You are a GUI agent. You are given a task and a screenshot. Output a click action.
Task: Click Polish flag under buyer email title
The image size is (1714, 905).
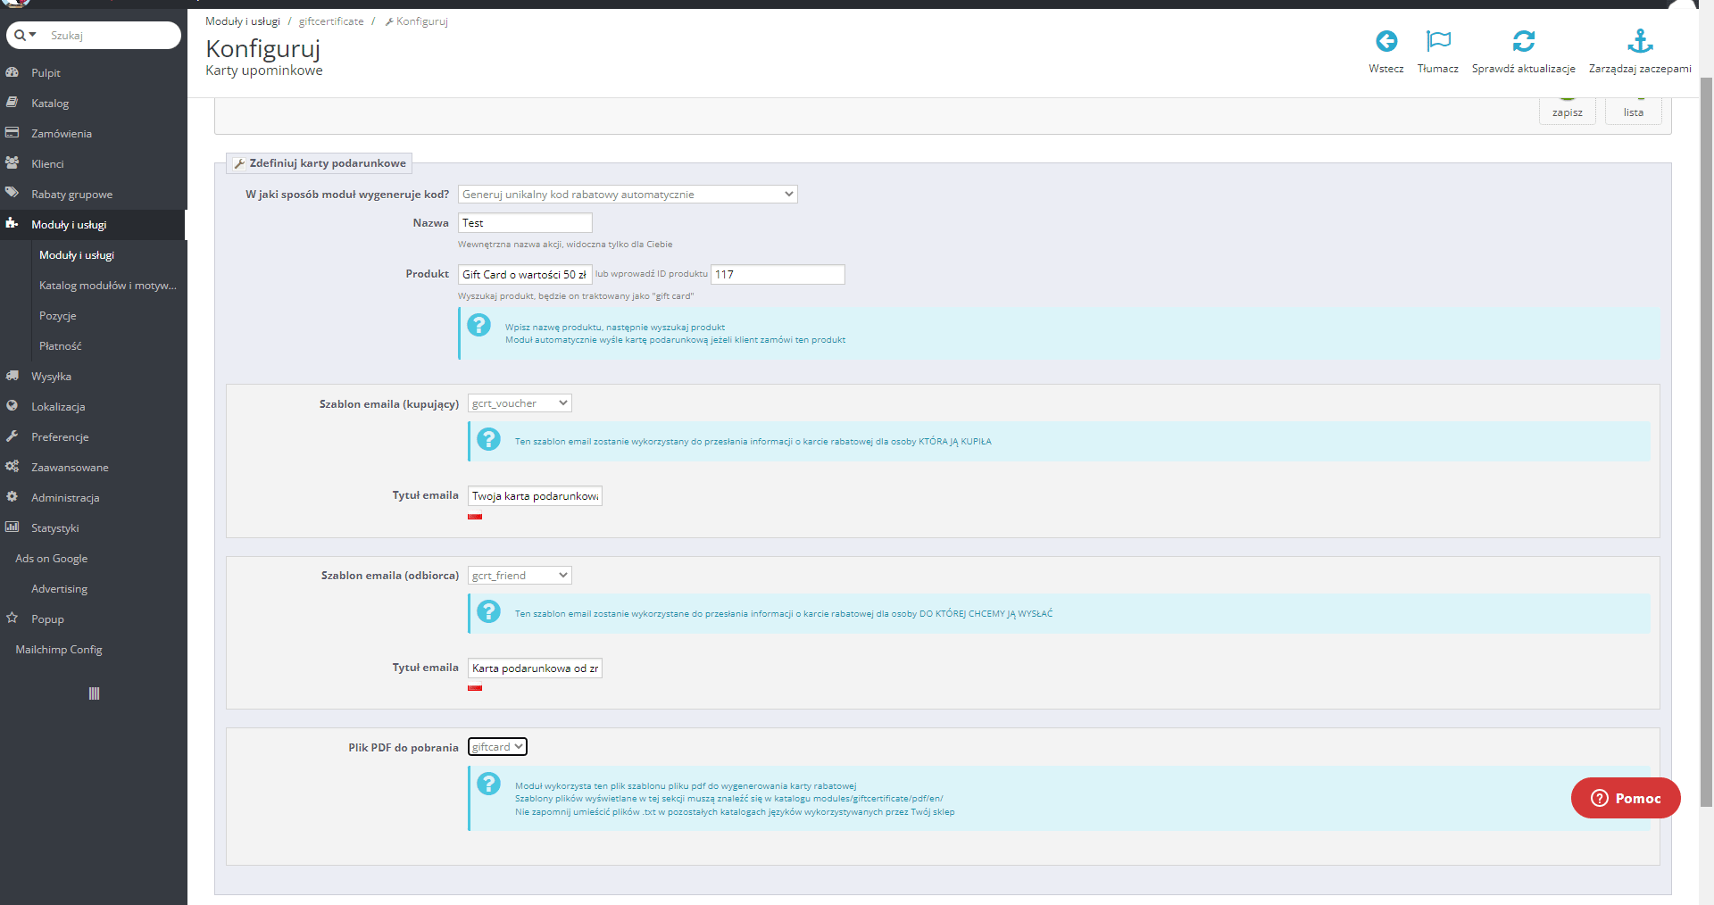click(x=475, y=516)
